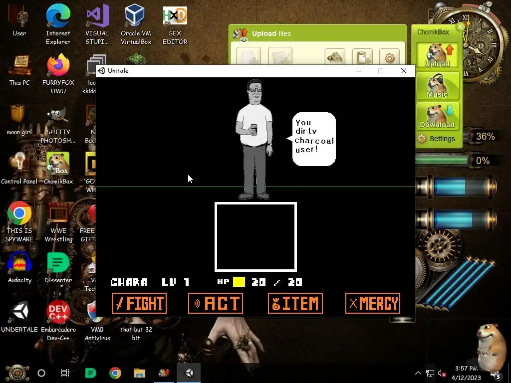Launch ChomikBox desktop shortcut icon
The height and width of the screenshot is (383, 511).
coord(58,169)
